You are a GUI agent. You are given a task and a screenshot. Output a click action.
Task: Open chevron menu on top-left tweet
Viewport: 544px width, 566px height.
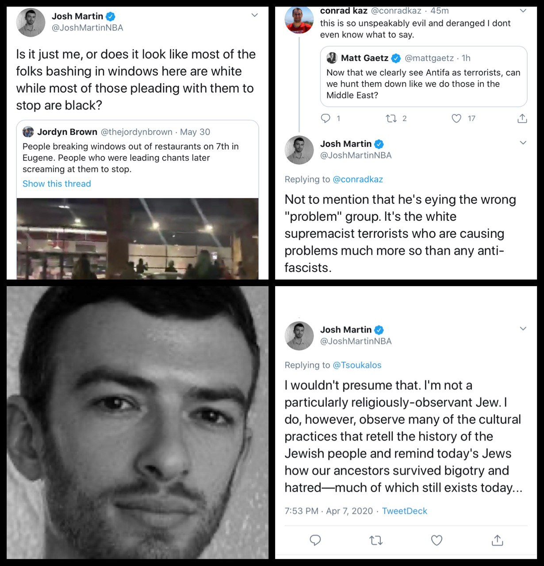254,15
